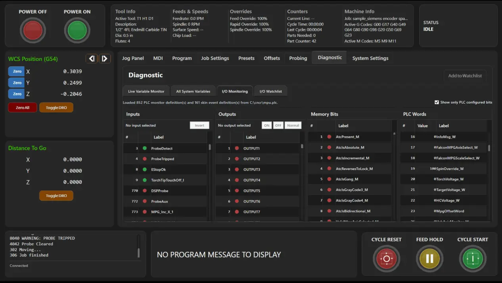Click the red Cycle Reset button
The width and height of the screenshot is (502, 283).
pos(386,259)
